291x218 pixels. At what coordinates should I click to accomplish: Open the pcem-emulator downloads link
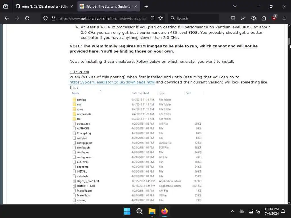(112, 82)
